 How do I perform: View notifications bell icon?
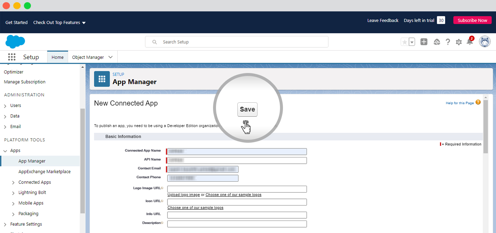(470, 41)
